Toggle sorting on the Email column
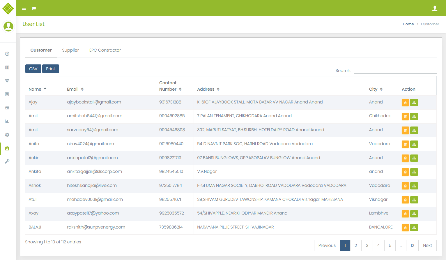This screenshot has width=446, height=260. (x=82, y=89)
